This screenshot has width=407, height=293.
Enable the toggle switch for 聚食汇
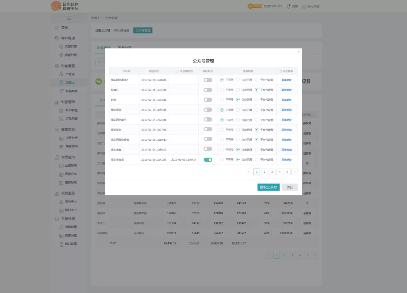pyautogui.click(x=208, y=90)
